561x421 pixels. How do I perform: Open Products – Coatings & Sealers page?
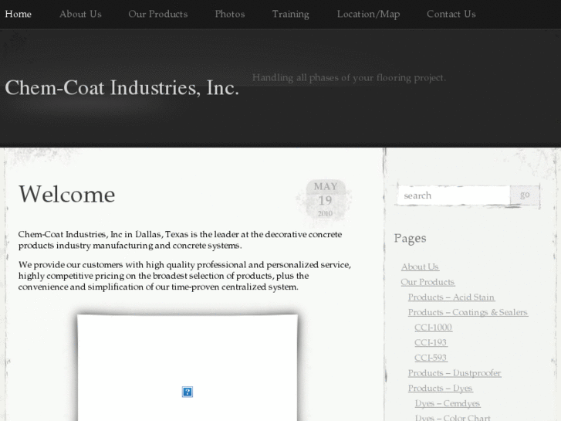point(468,312)
